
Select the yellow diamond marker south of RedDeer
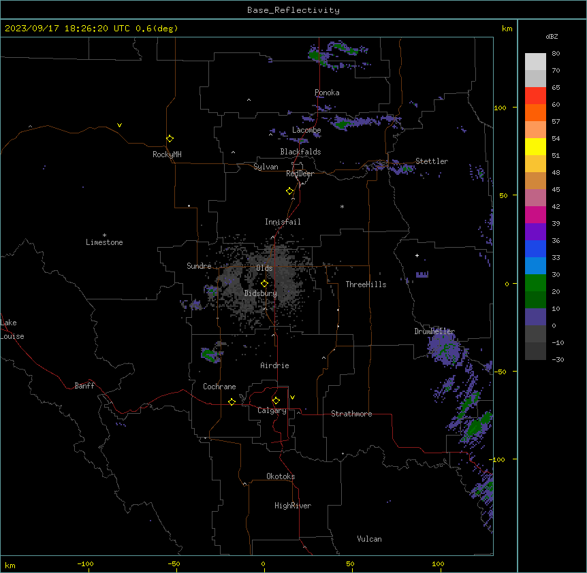[x=290, y=191]
